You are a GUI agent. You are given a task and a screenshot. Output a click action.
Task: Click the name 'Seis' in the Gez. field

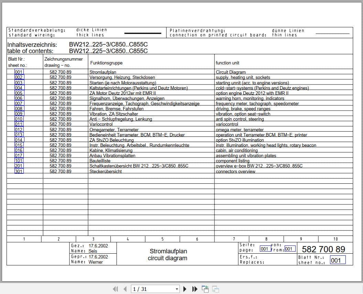92,251
